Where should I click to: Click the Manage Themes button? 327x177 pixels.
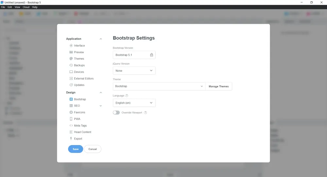(x=218, y=86)
